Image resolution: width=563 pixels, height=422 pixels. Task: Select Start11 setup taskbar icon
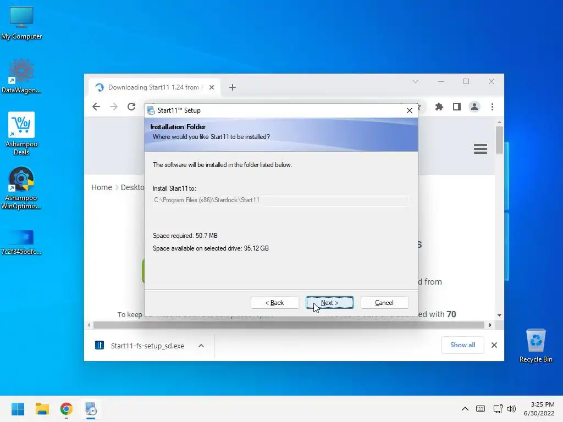[x=91, y=409]
